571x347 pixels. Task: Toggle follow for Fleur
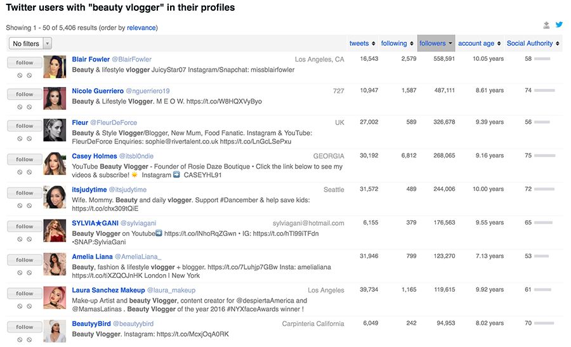[x=25, y=126]
